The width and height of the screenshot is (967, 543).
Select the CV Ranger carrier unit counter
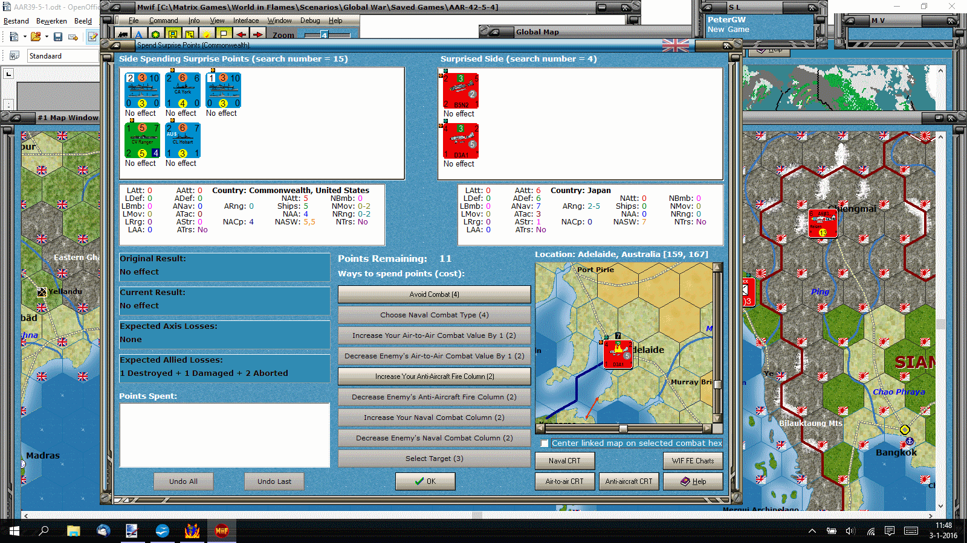tap(142, 141)
